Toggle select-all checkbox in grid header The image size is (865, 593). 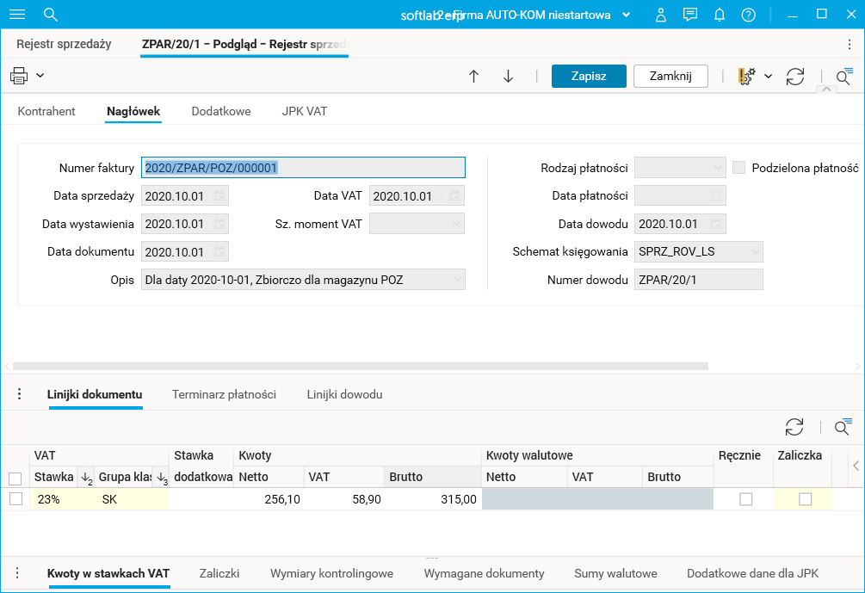point(15,479)
